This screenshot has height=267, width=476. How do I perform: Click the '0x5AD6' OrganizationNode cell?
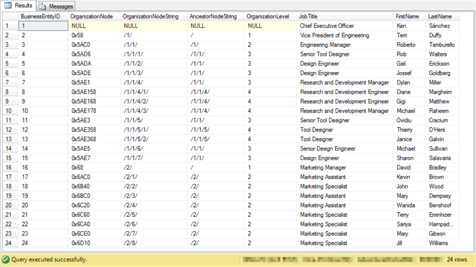94,54
